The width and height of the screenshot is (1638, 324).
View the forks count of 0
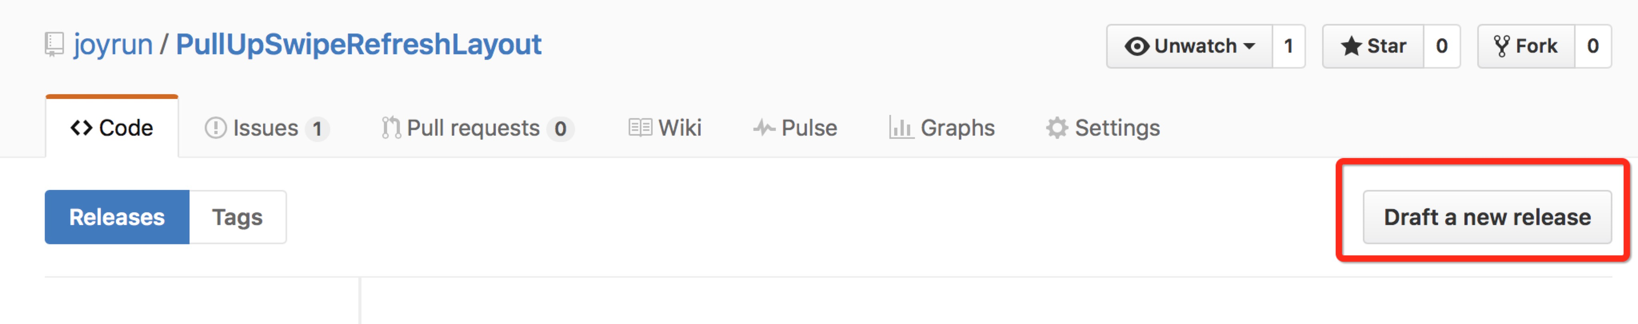tap(1592, 46)
